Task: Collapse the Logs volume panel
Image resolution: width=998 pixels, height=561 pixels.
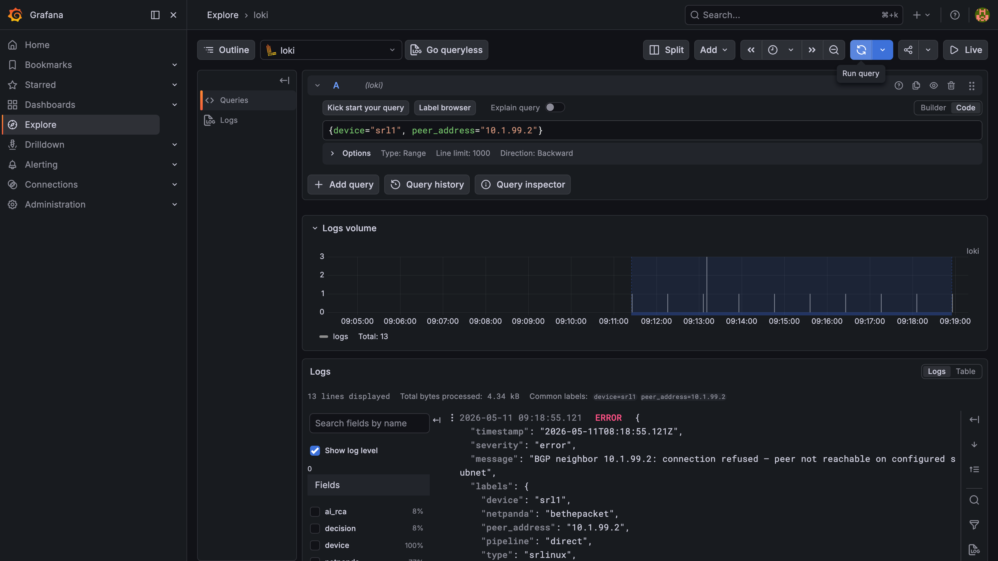Action: [x=315, y=228]
